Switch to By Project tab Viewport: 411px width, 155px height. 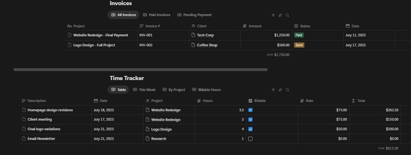174,90
